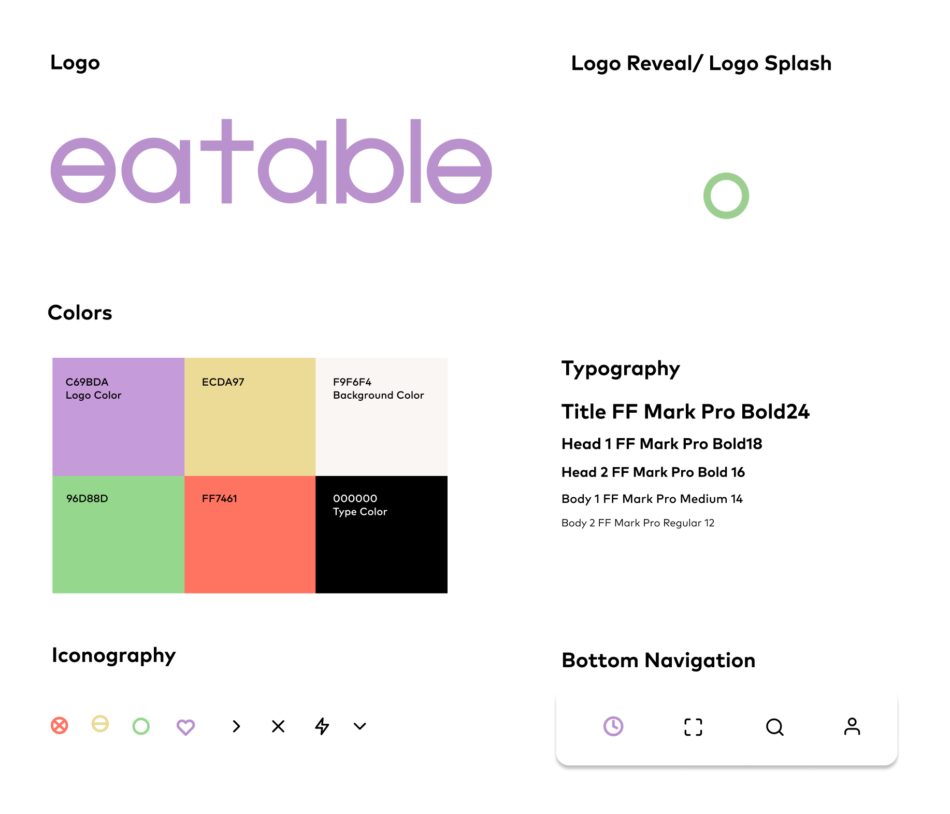Screen dimensions: 950x814
Task: Select the F9F6F4 Background Color swatch
Action: 381,417
